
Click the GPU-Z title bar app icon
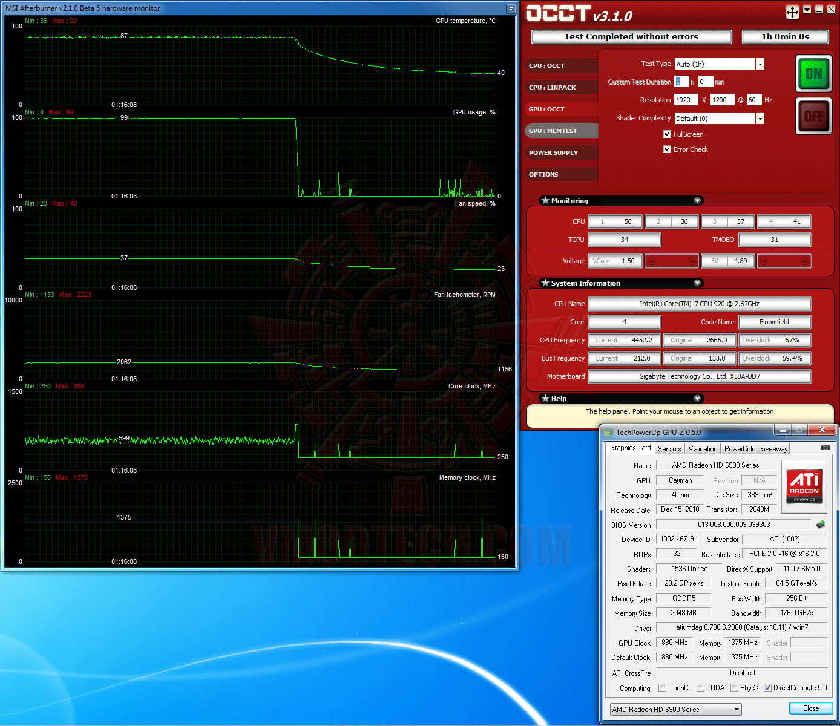608,432
